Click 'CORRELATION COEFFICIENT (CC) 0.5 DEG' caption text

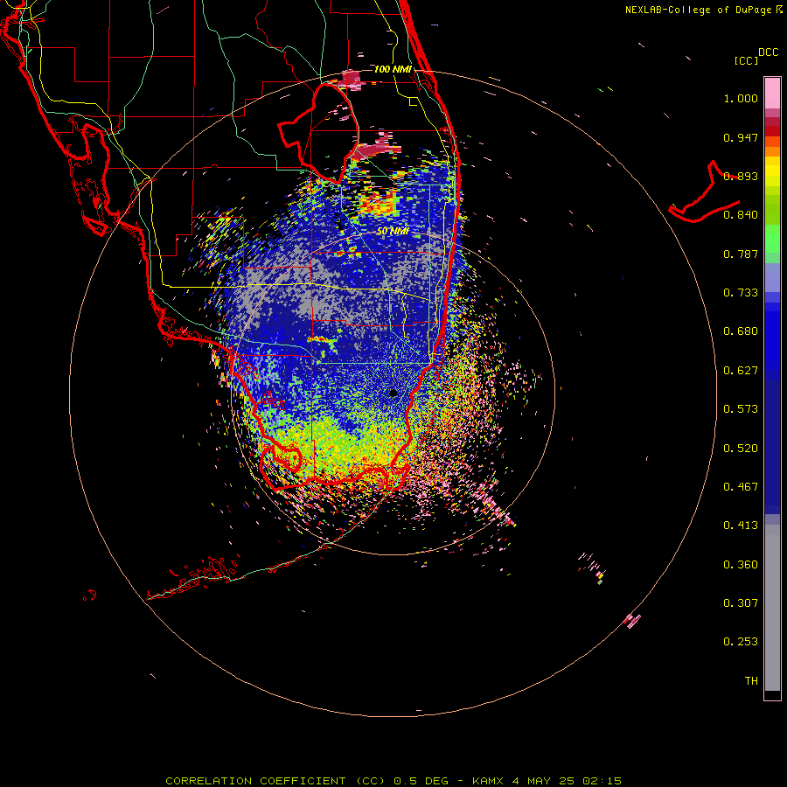click(x=307, y=781)
